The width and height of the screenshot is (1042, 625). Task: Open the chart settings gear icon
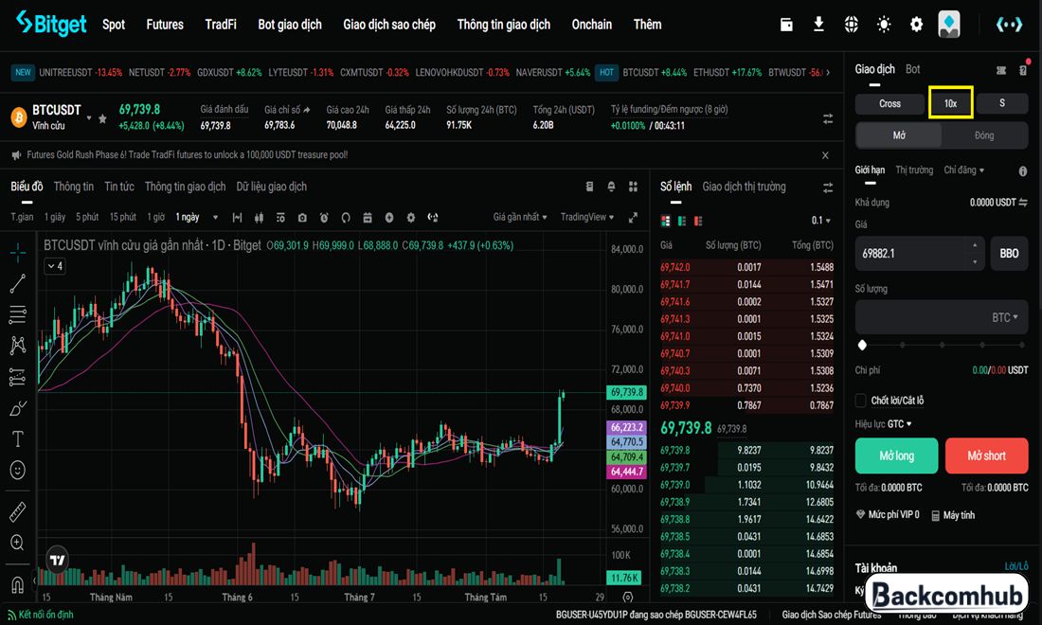pos(411,218)
